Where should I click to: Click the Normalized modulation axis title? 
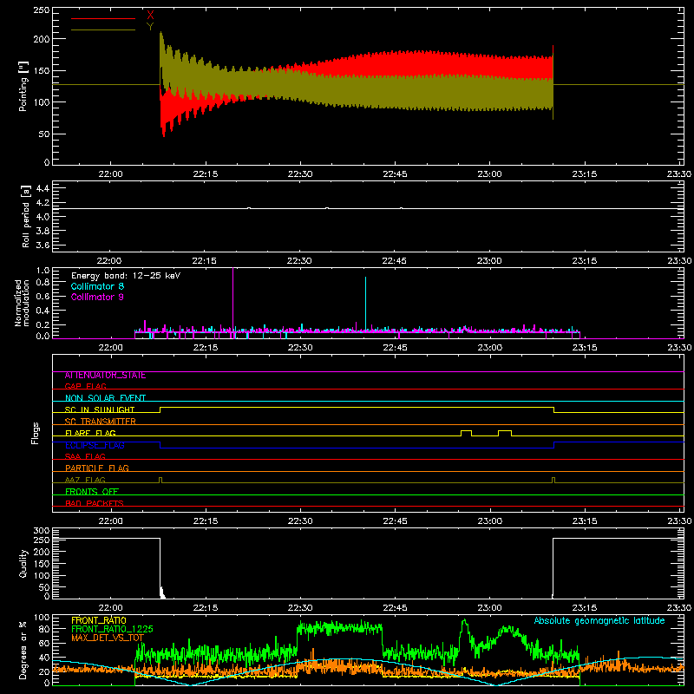(x=22, y=303)
